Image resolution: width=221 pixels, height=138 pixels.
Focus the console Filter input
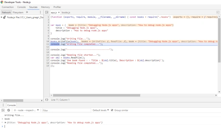point(66,110)
